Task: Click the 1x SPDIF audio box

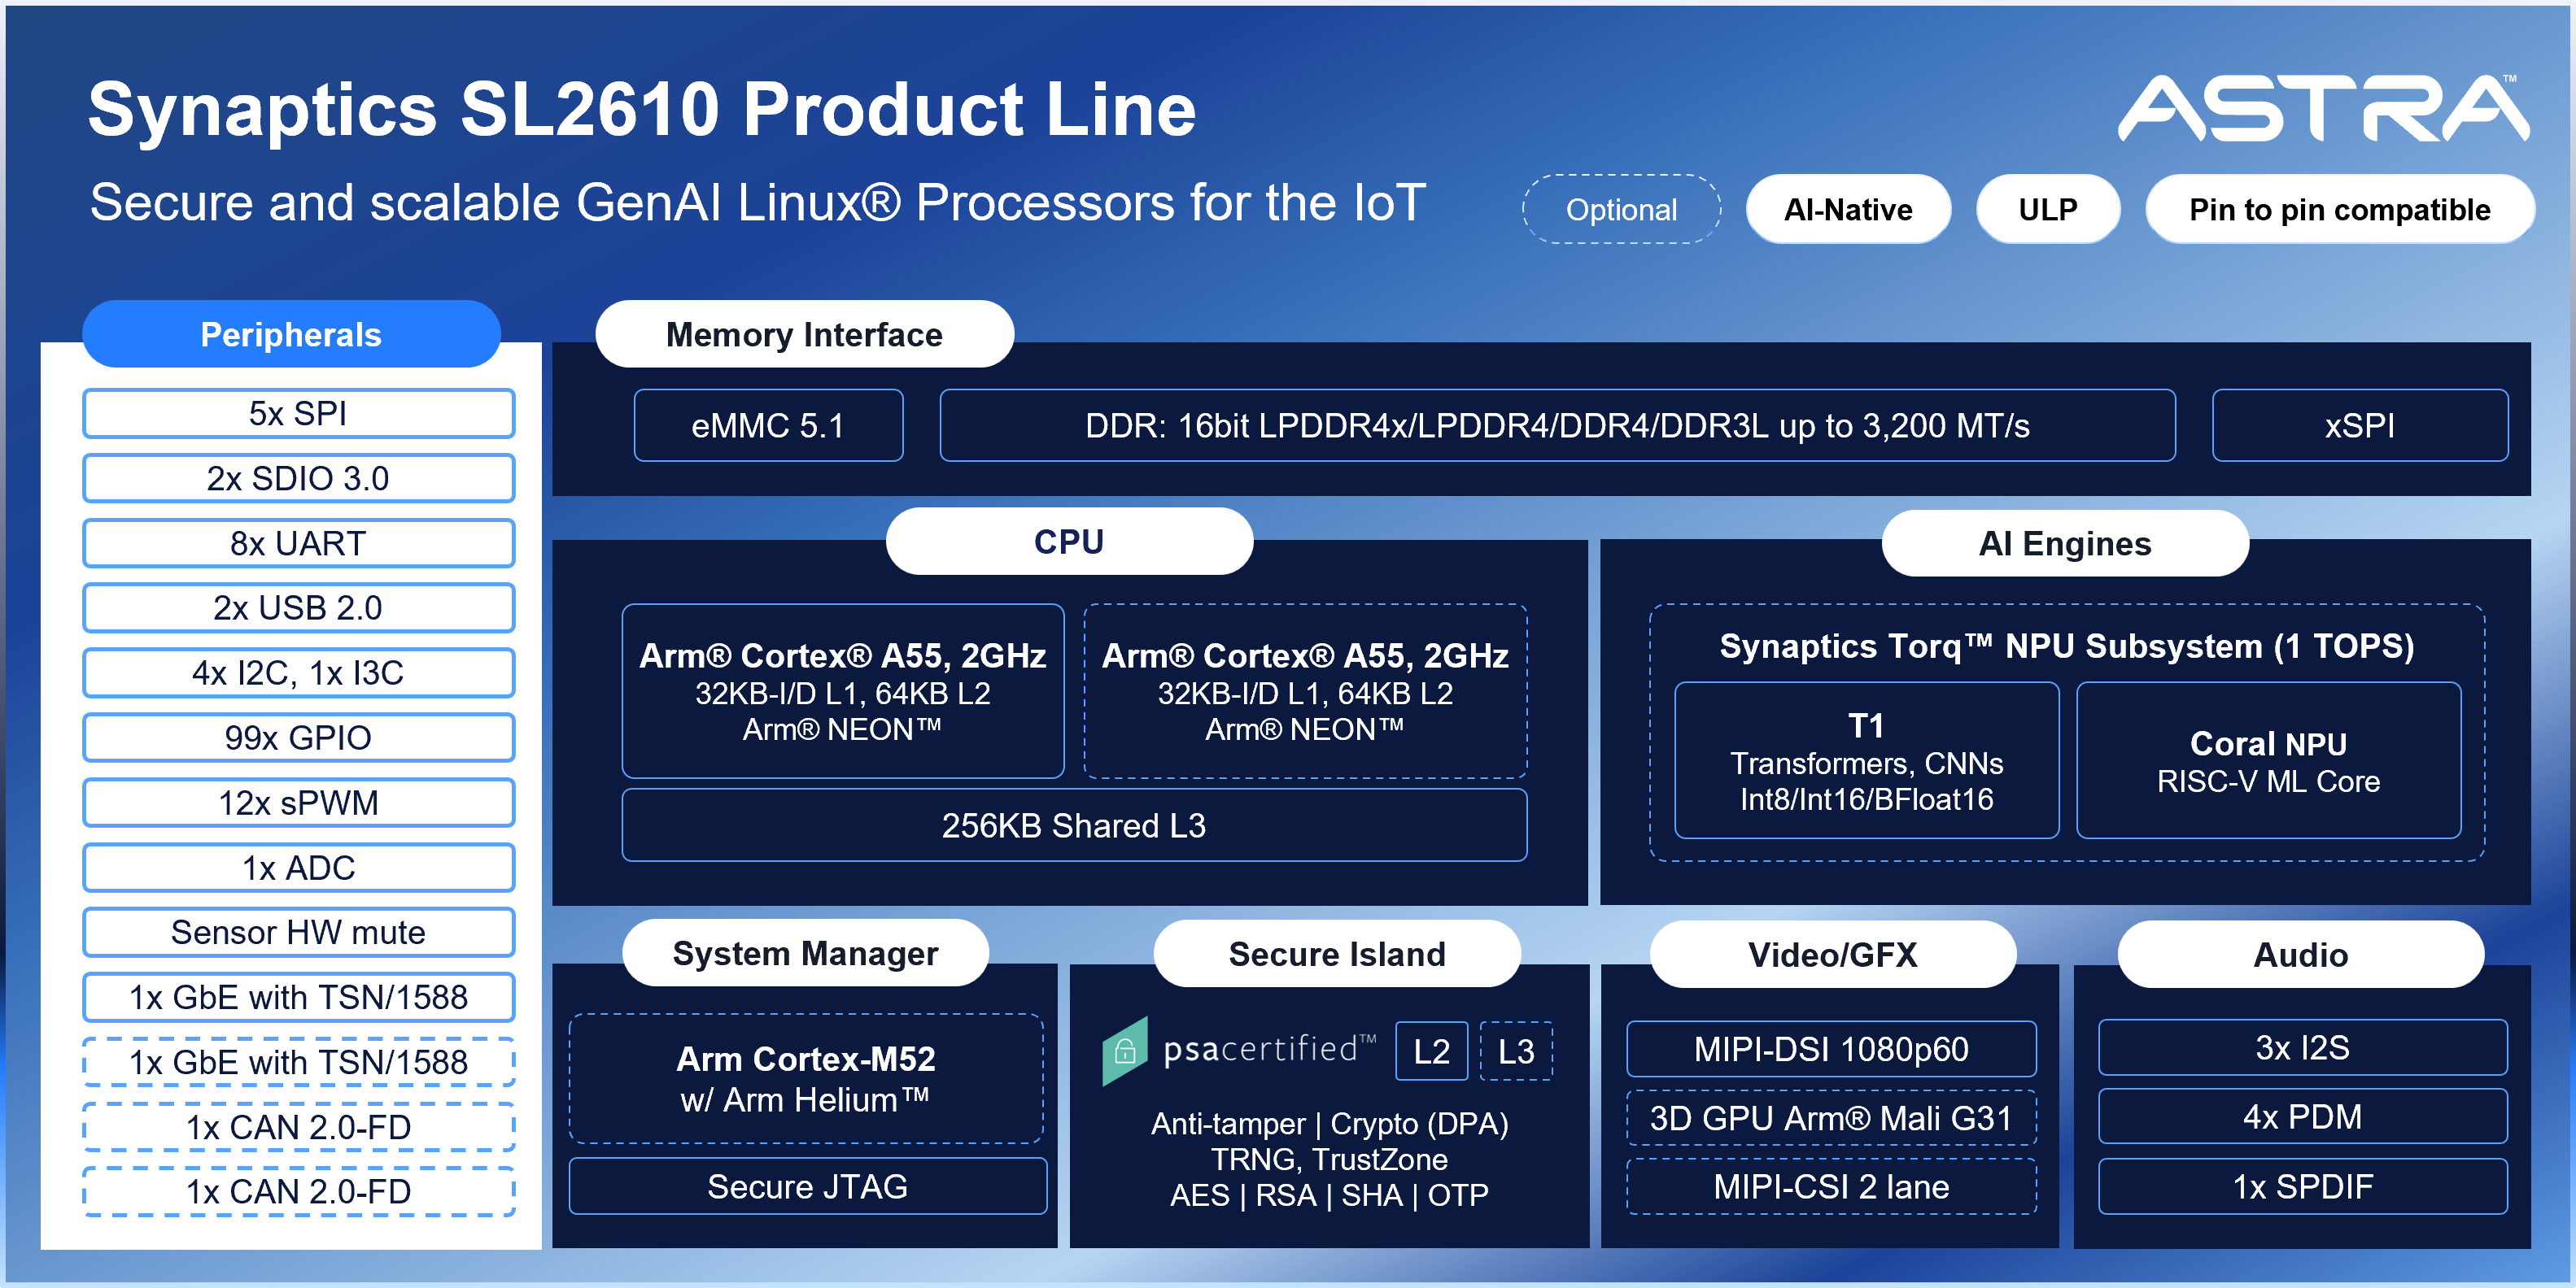Action: 2302,1187
